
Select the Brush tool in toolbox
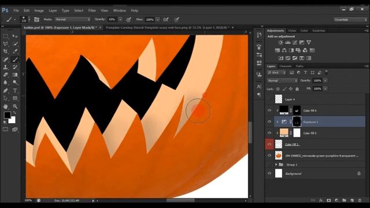(x=15, y=60)
